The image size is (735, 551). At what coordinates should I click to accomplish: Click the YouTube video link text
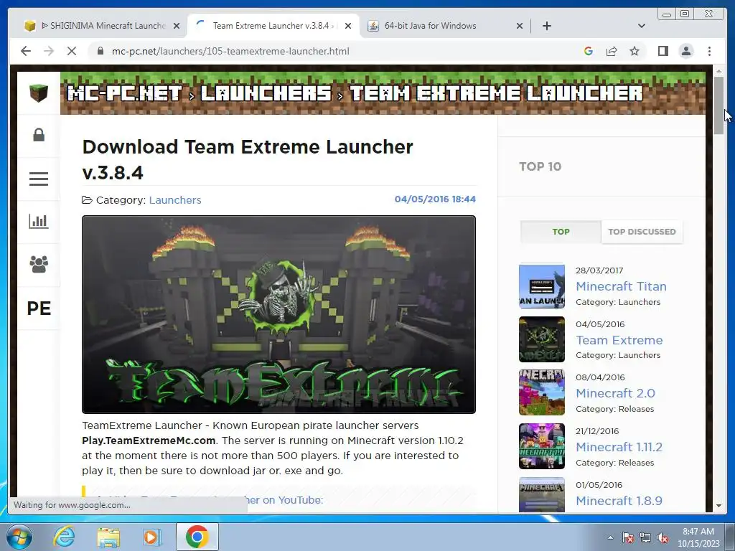(284, 500)
